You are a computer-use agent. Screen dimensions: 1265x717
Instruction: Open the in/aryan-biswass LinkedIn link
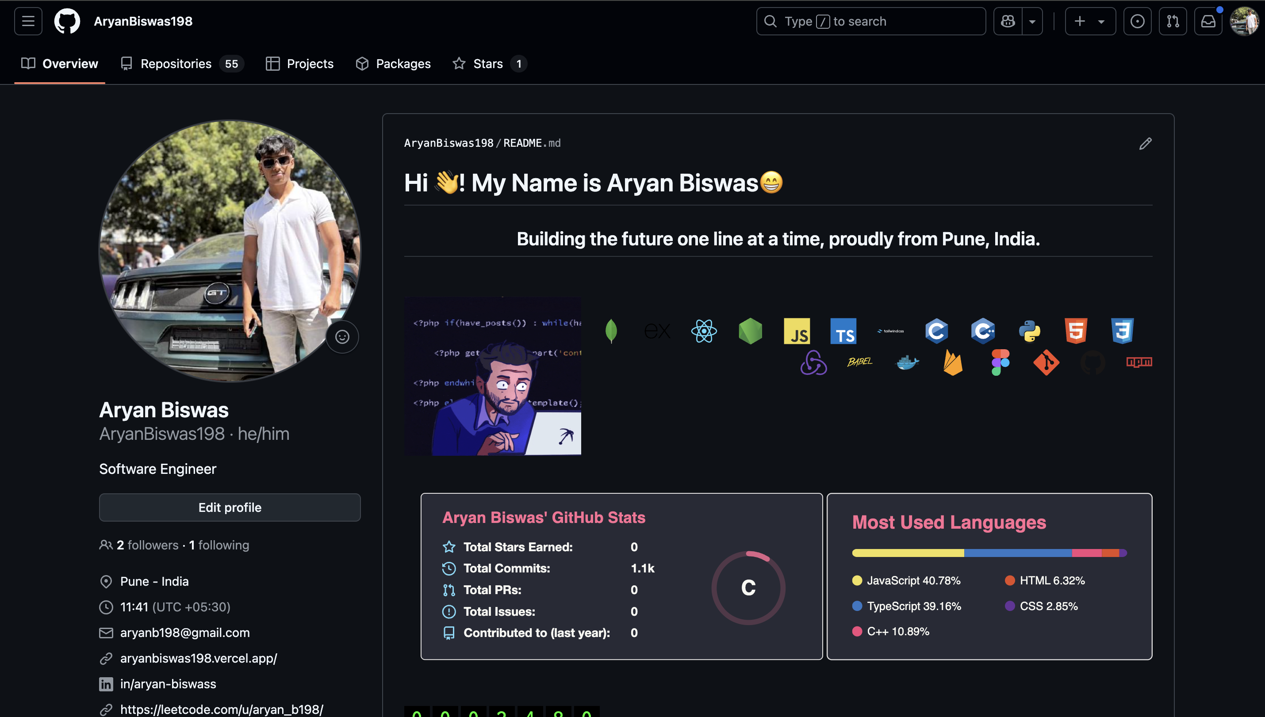(x=168, y=683)
